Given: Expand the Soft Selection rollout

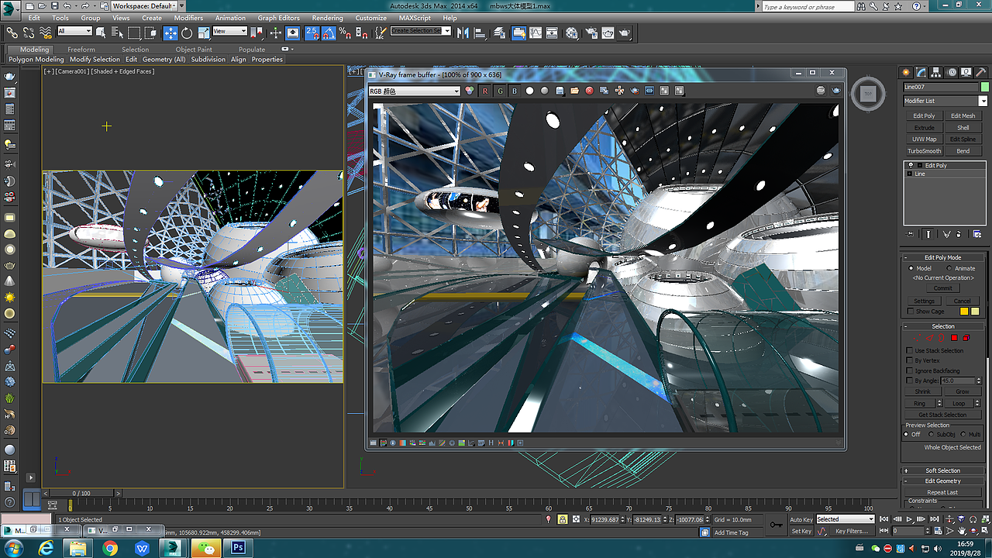Looking at the screenshot, I should point(942,470).
